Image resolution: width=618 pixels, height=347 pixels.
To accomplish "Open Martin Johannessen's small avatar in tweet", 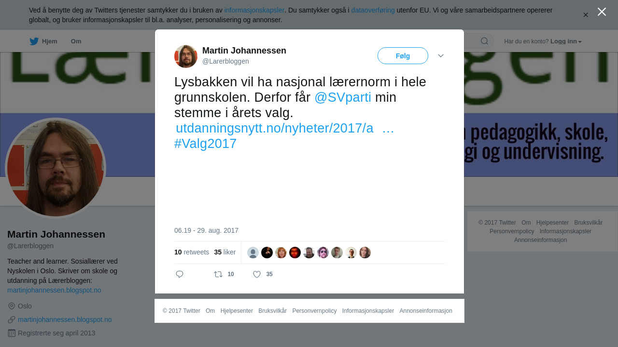I will 186,56.
